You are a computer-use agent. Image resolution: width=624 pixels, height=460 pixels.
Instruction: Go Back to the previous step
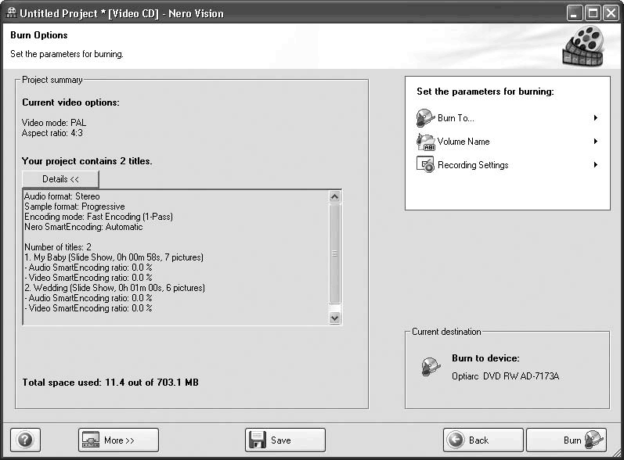pyautogui.click(x=482, y=440)
